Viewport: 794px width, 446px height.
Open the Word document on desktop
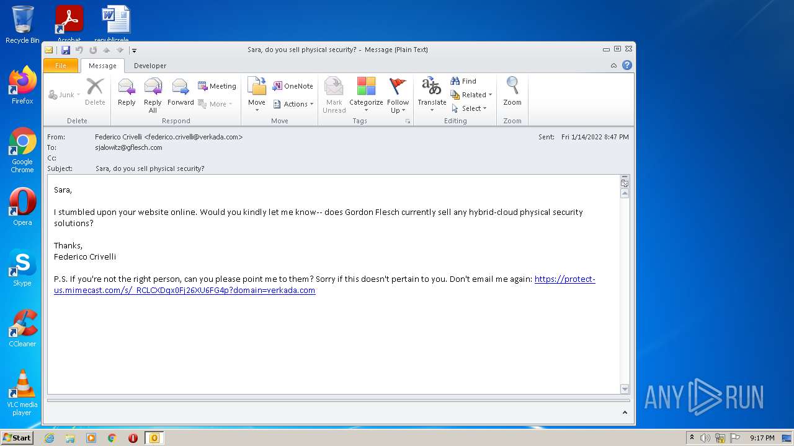[x=116, y=24]
